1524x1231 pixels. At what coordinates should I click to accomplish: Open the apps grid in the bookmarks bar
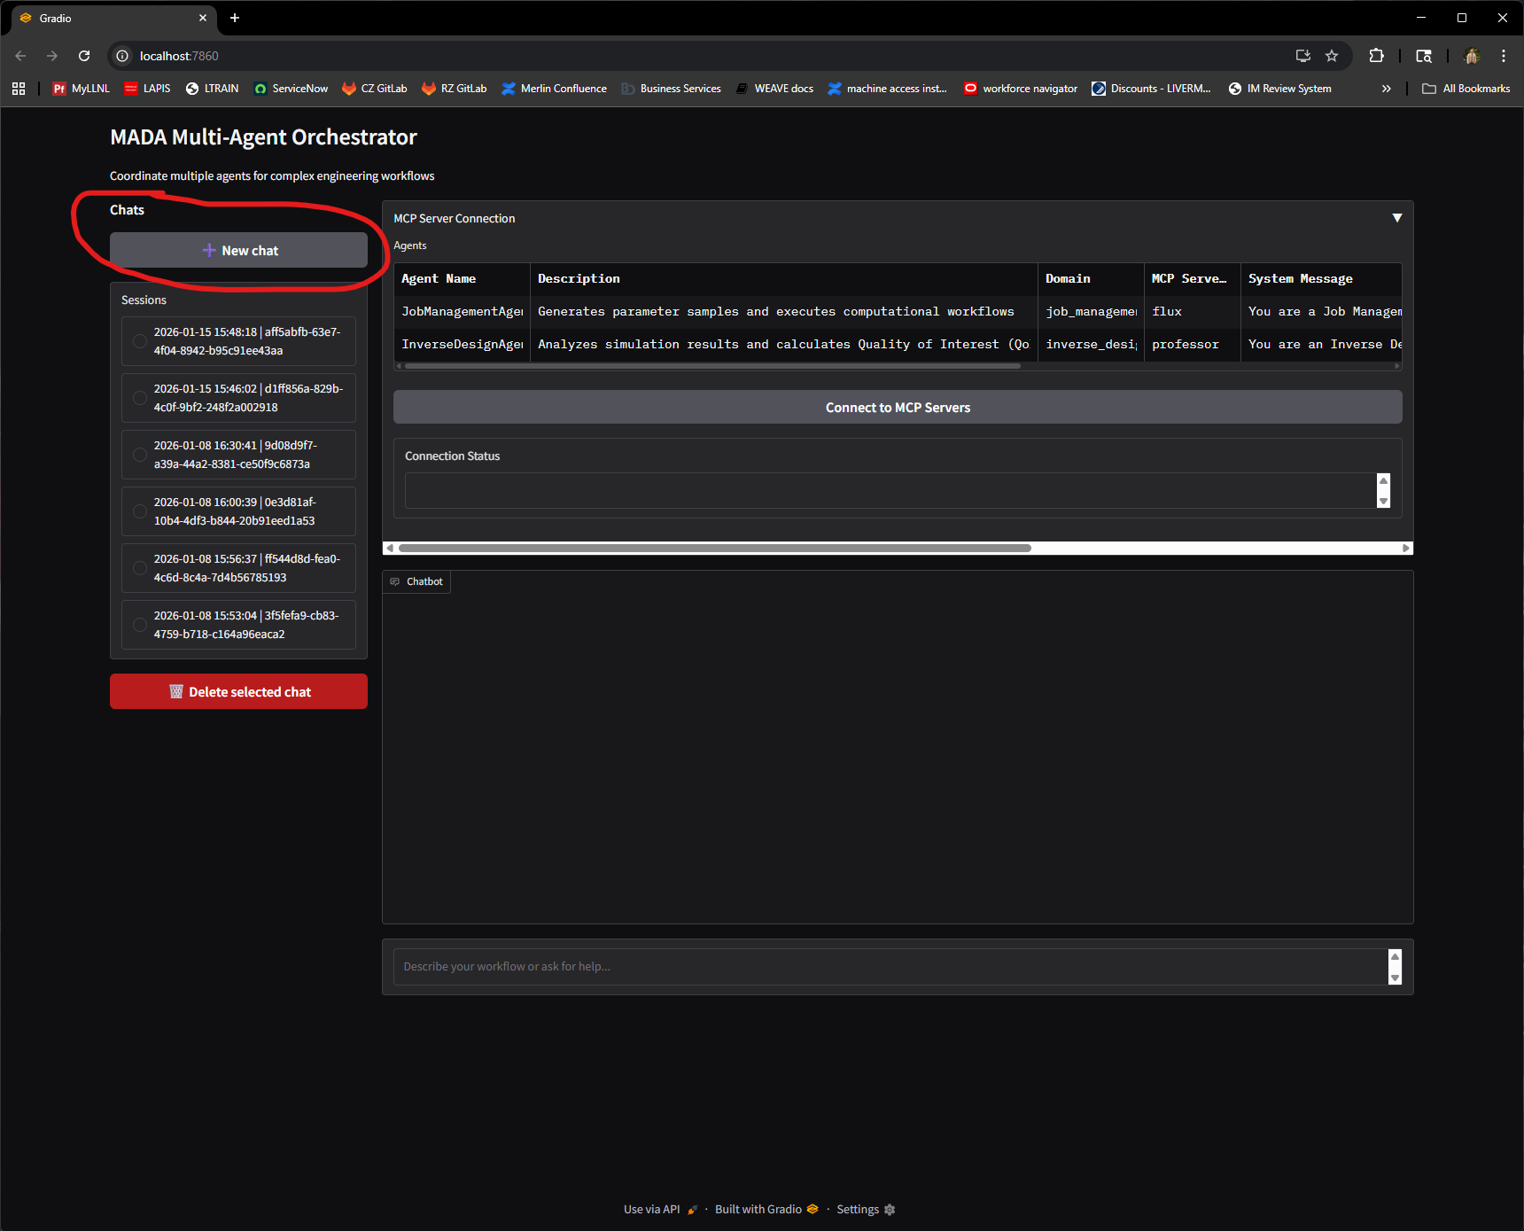pyautogui.click(x=19, y=89)
